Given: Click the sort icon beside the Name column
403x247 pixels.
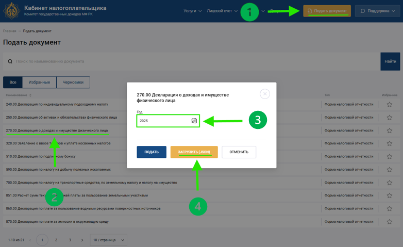Looking at the screenshot, I should [30, 95].
